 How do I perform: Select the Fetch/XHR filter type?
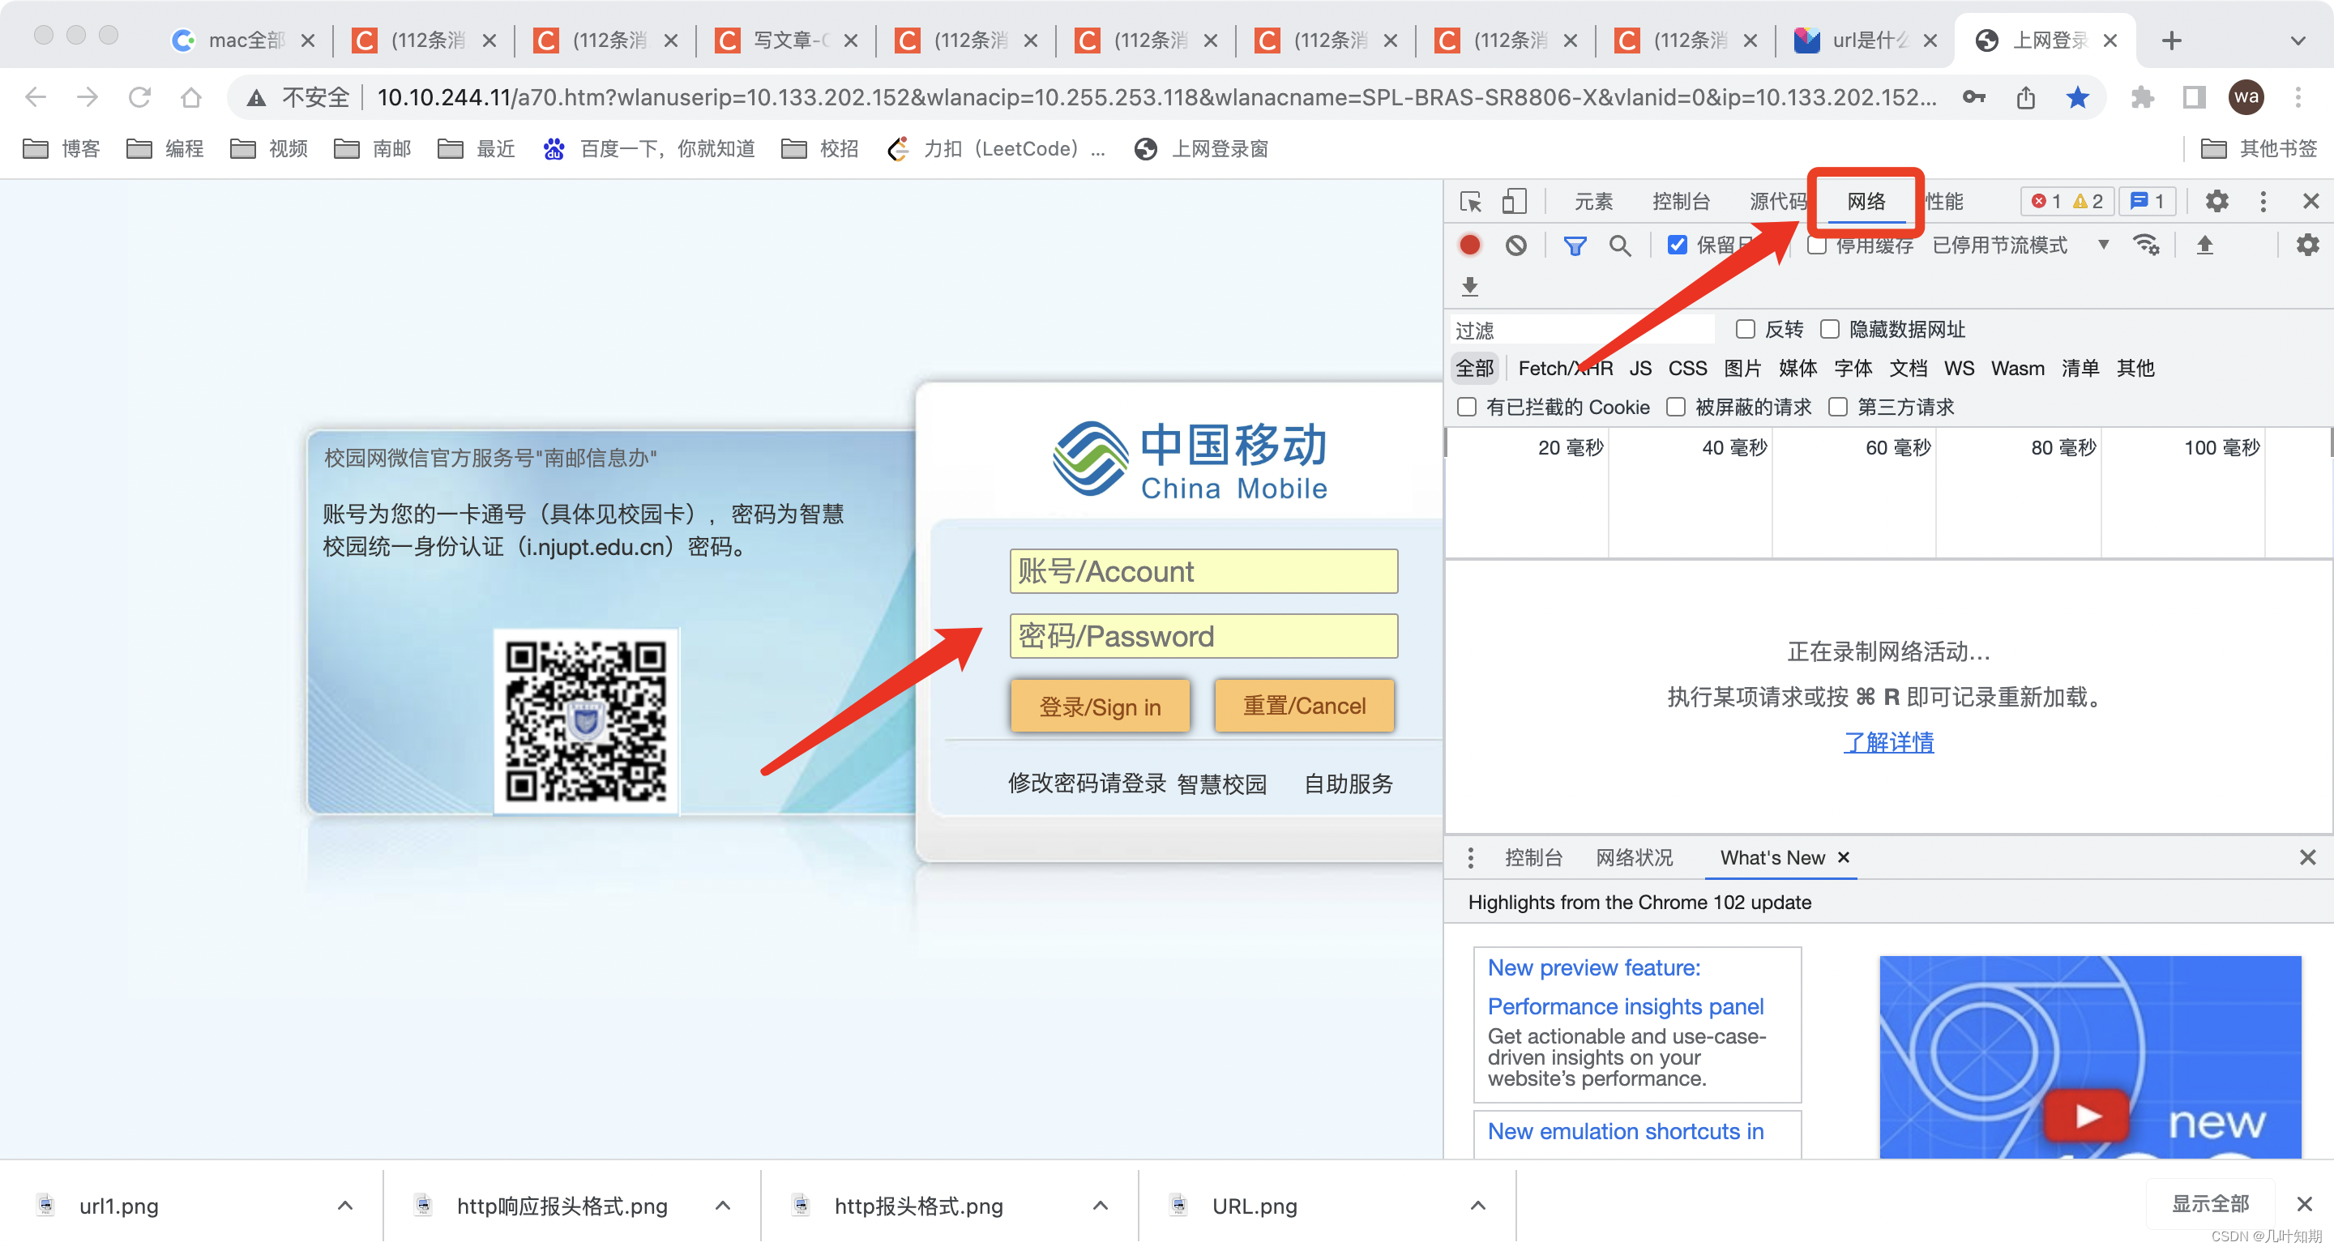tap(1565, 368)
